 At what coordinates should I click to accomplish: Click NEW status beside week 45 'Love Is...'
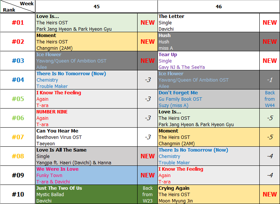[147, 22]
